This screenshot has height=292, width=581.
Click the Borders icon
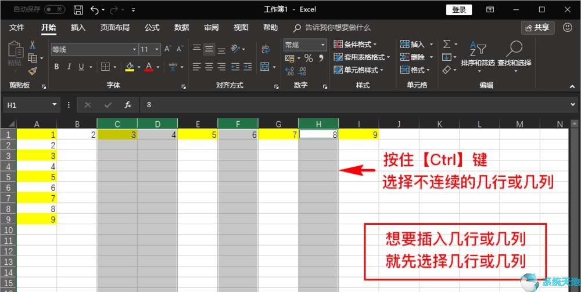pyautogui.click(x=106, y=67)
